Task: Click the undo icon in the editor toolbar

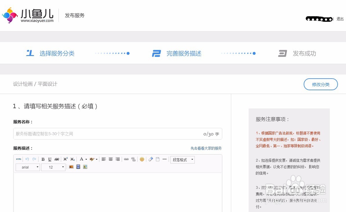Action: (x=27, y=159)
